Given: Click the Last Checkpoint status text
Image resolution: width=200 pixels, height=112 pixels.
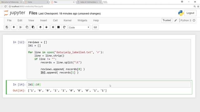Looking at the screenshot, I should (69, 13).
